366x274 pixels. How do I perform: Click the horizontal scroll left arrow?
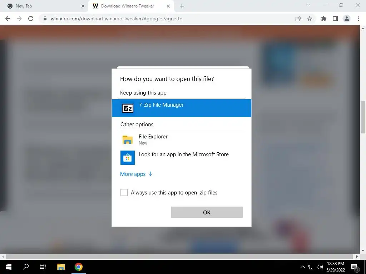pyautogui.click(x=3, y=257)
